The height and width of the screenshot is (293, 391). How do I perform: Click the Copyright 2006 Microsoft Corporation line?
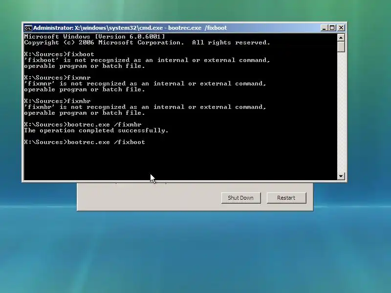click(x=147, y=42)
